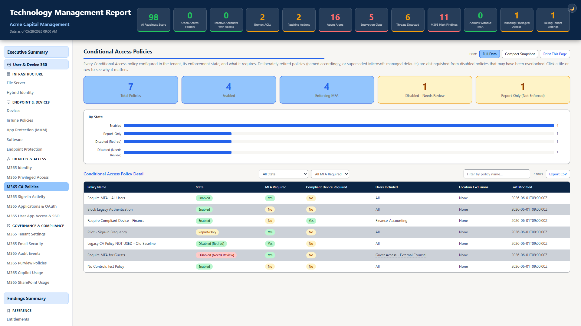Image resolution: width=581 pixels, height=326 pixels.
Task: Click the User & Device 360 target icon
Action: click(x=9, y=65)
